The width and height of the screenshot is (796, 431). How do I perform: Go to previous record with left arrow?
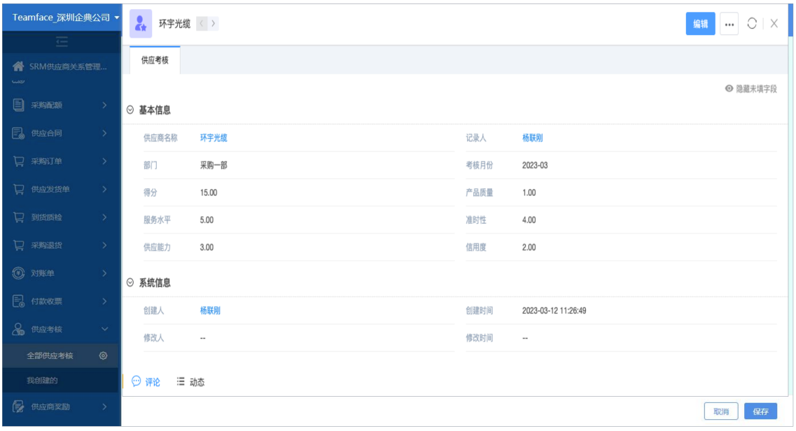pyautogui.click(x=202, y=24)
